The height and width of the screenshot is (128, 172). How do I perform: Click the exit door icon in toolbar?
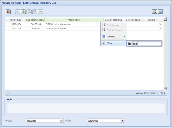pos(8,12)
